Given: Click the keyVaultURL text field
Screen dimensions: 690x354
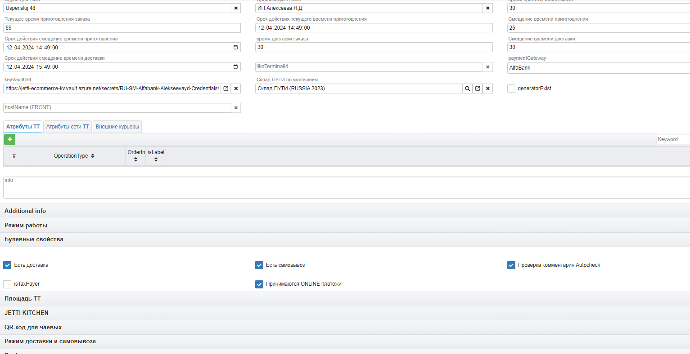Looking at the screenshot, I should [x=112, y=88].
